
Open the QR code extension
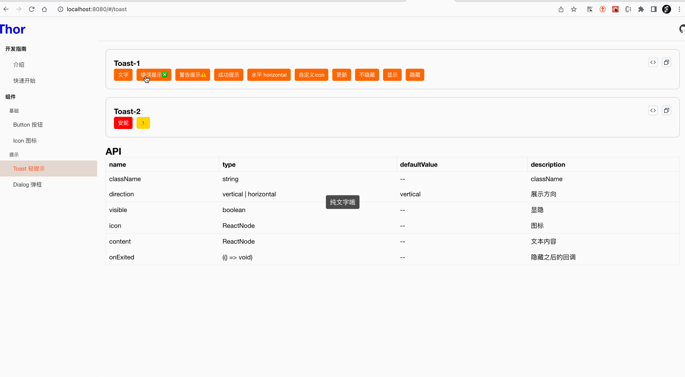(x=590, y=9)
